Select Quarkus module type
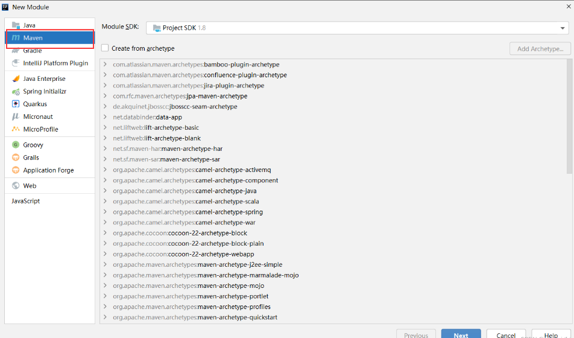The image size is (574, 338). pos(50,104)
